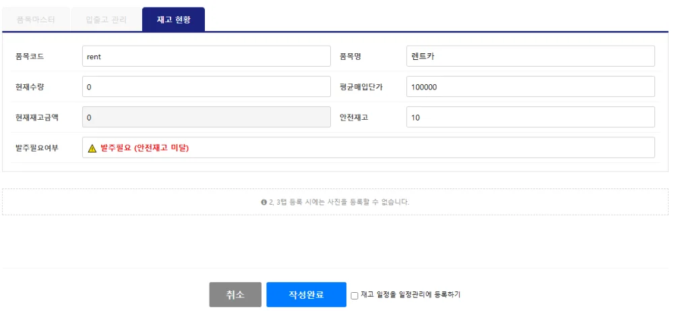The image size is (674, 311).
Task: Click the 발주필요 (안전재고 미달) red text
Action: tap(145, 148)
